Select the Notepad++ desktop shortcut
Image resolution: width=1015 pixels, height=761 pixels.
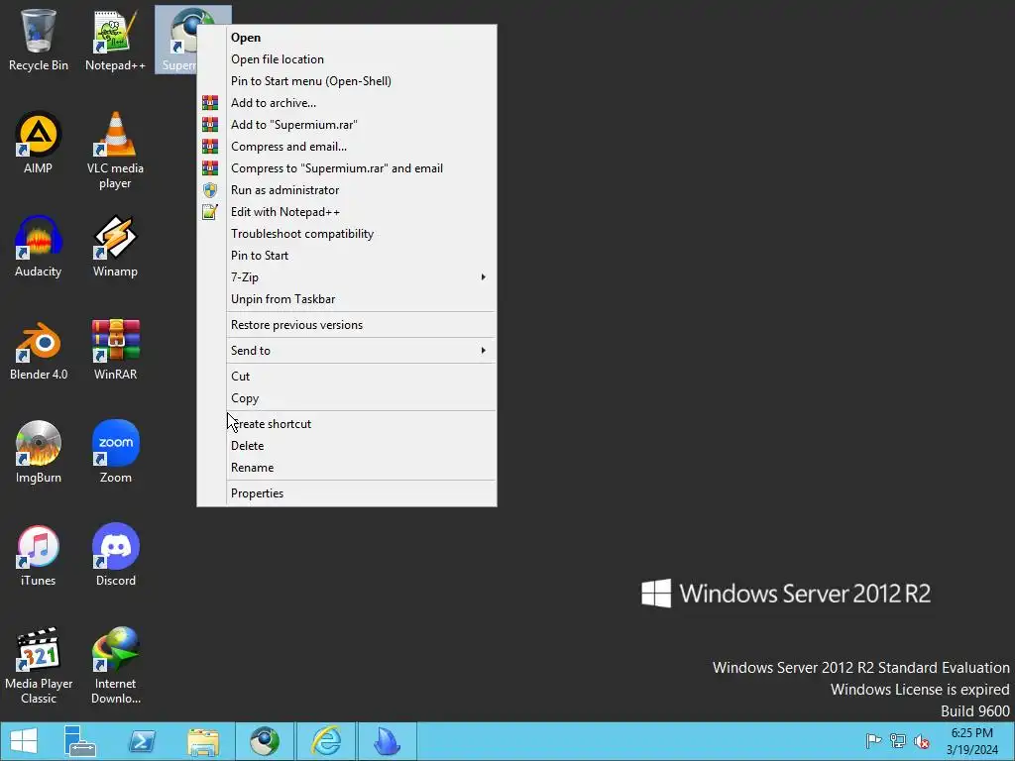[115, 39]
